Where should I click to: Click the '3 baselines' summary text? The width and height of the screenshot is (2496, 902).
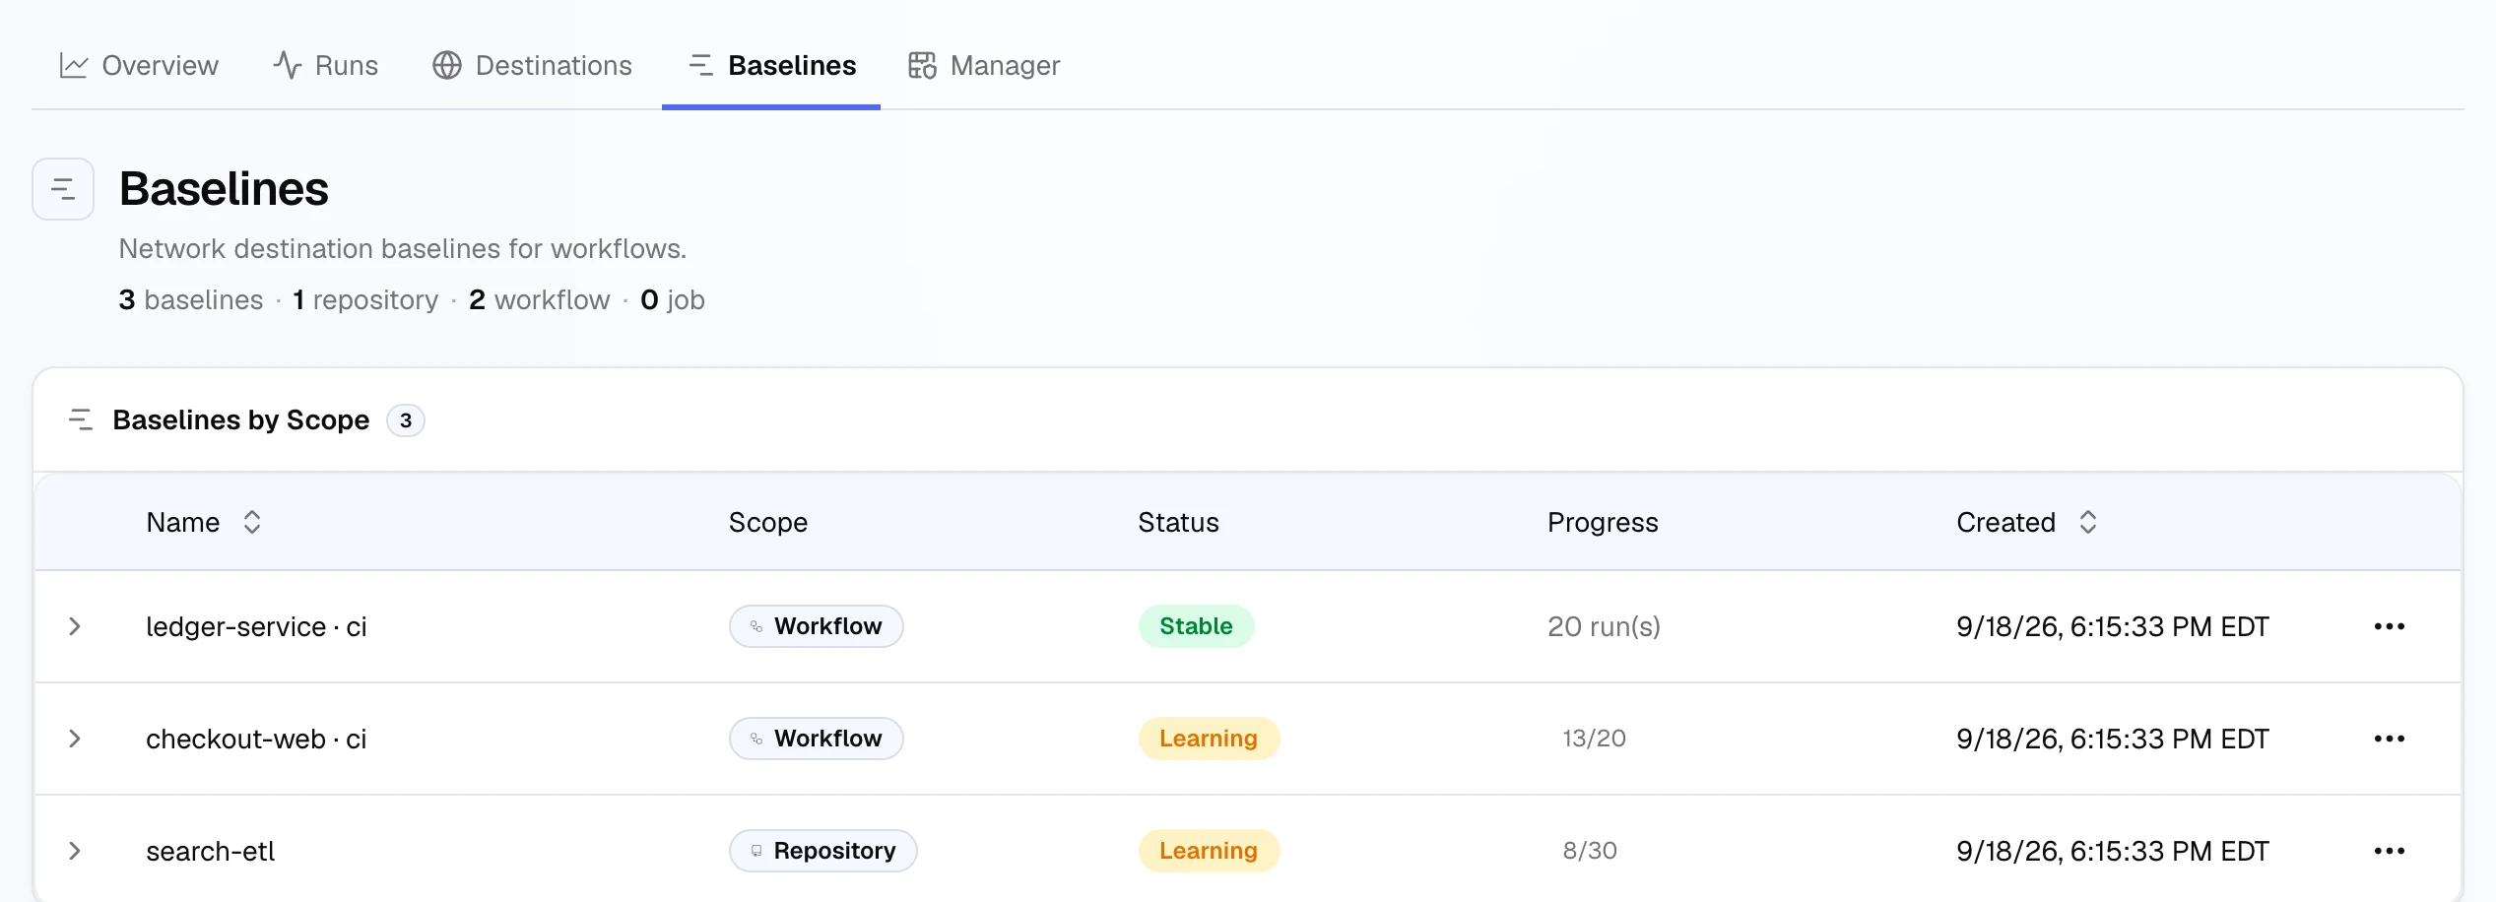click(x=191, y=299)
